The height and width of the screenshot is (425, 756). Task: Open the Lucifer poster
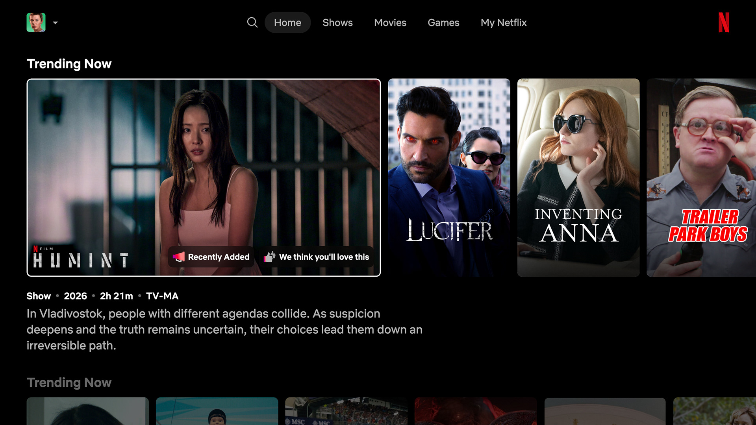click(449, 177)
